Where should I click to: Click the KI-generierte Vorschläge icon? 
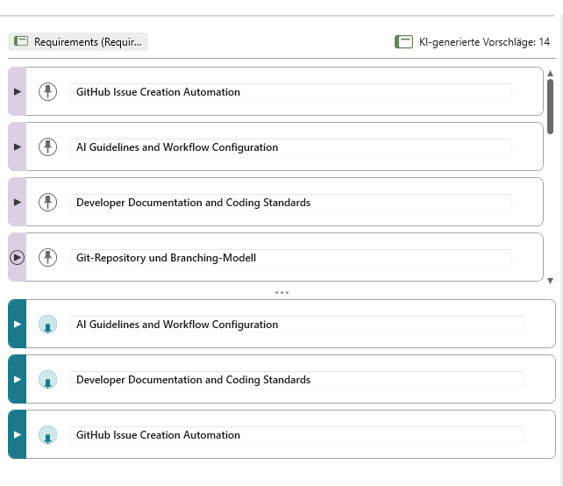(x=403, y=41)
